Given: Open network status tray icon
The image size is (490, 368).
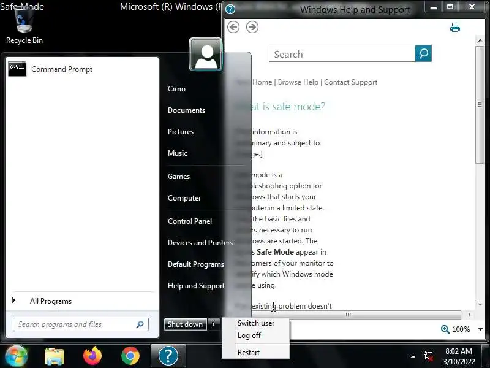Looking at the screenshot, I should tap(428, 356).
